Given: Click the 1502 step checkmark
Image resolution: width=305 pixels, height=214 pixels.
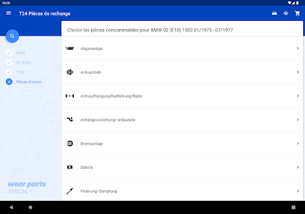Looking at the screenshot, I should [9, 72].
